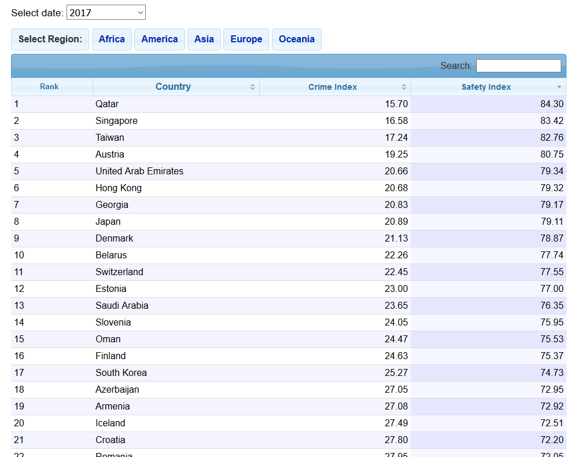Click the descending arrow icon in Safety Index header
The height and width of the screenshot is (457, 585).
[559, 87]
